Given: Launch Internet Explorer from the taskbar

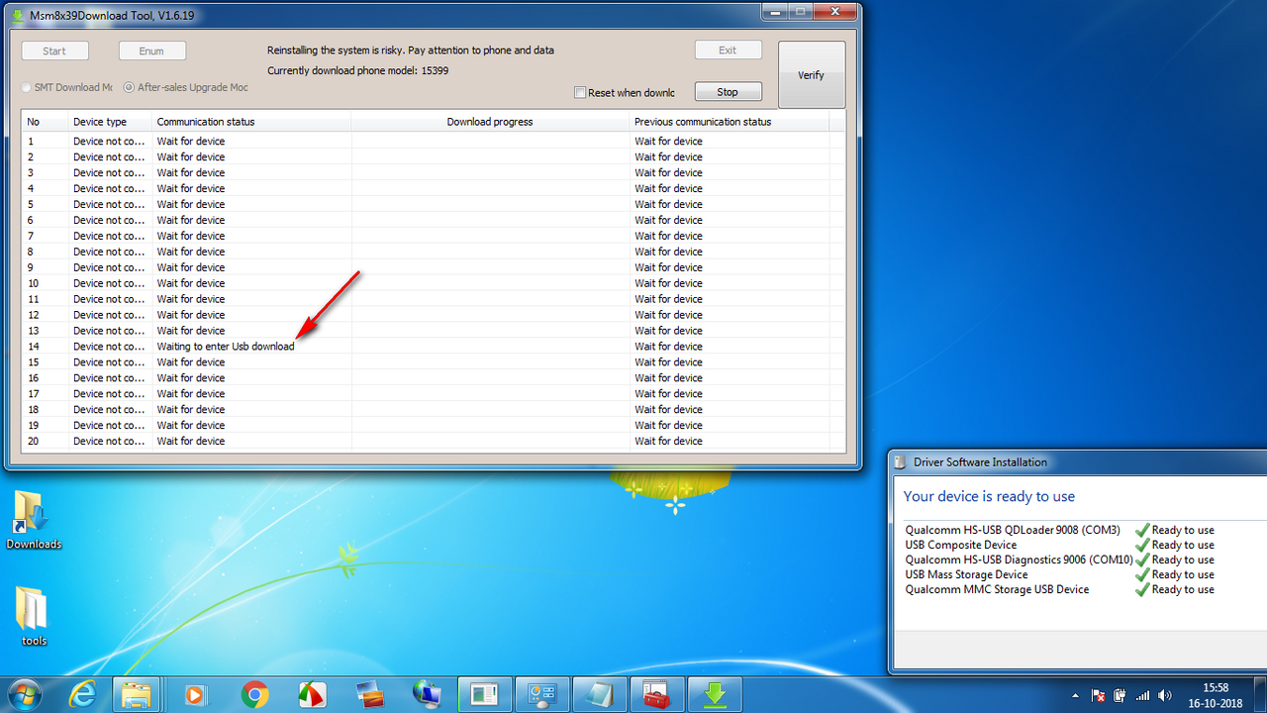Looking at the screenshot, I should pos(82,695).
